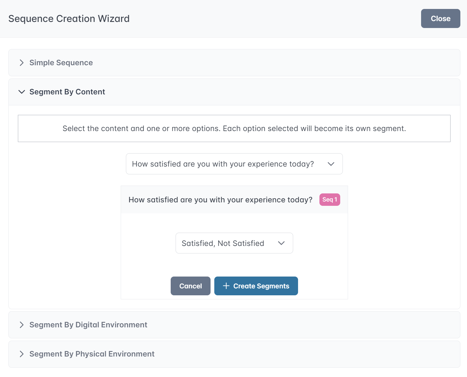Viewport: 467px width, 377px height.
Task: Open the Satisfied, Not Satisfied options dropdown
Action: point(223,243)
